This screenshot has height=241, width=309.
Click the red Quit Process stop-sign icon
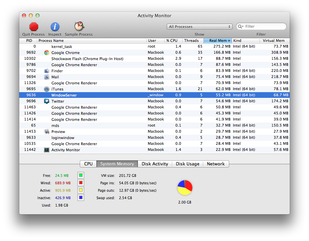[34, 27]
